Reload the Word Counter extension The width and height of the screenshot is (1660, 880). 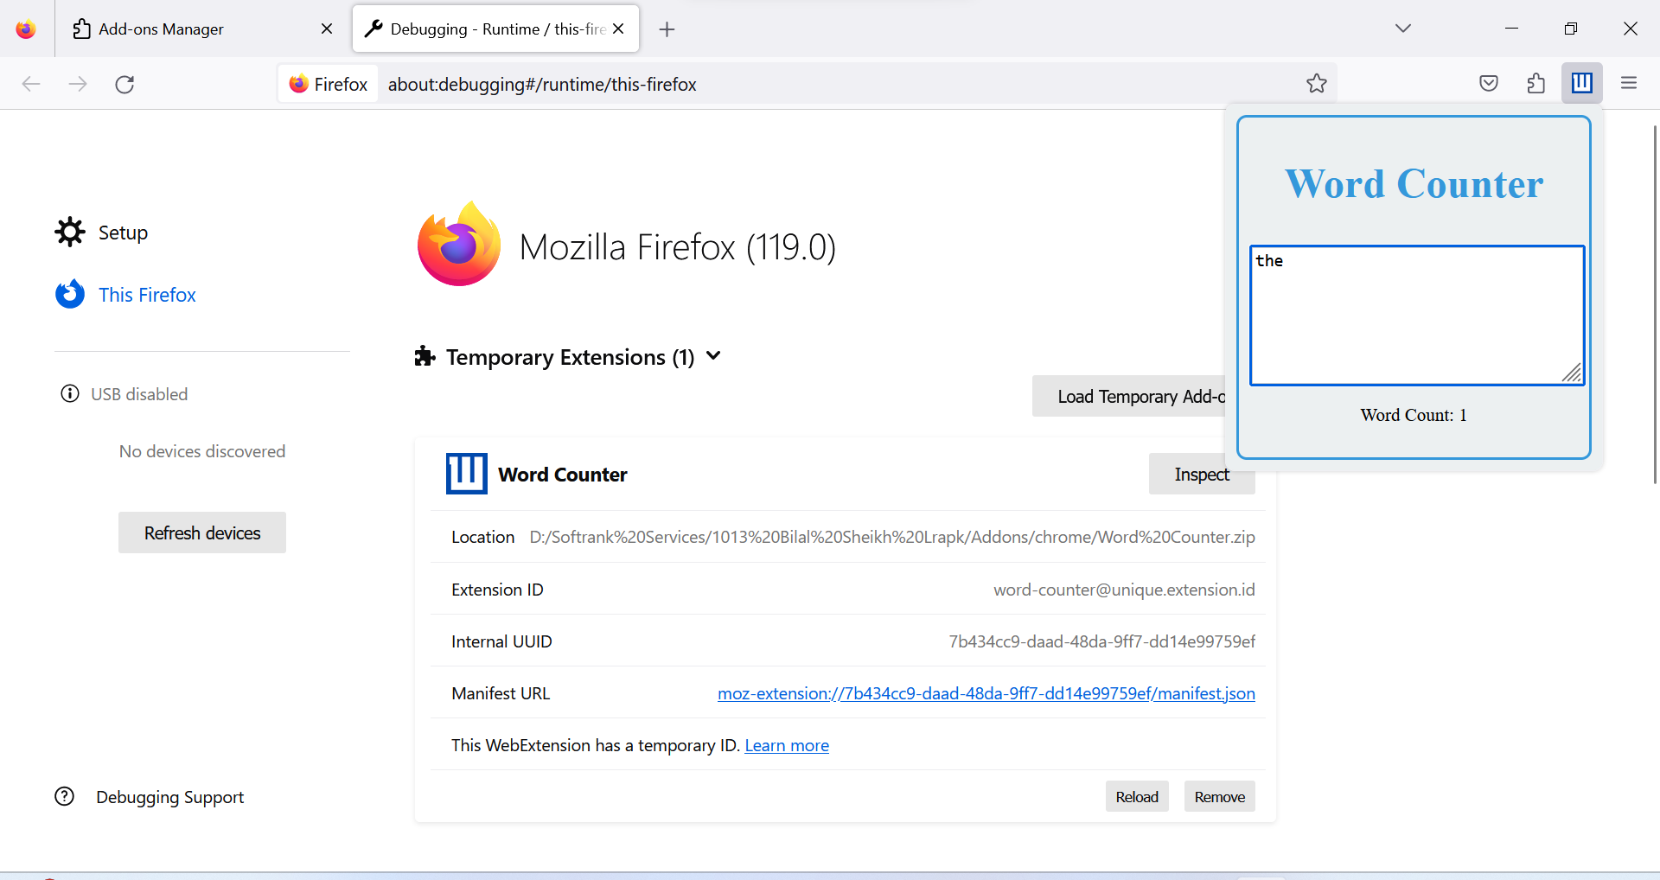pos(1137,796)
